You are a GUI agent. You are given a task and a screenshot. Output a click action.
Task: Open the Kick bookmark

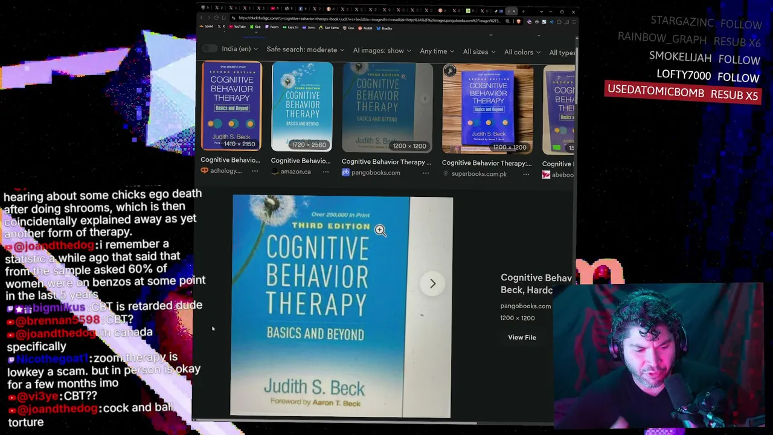256,27
